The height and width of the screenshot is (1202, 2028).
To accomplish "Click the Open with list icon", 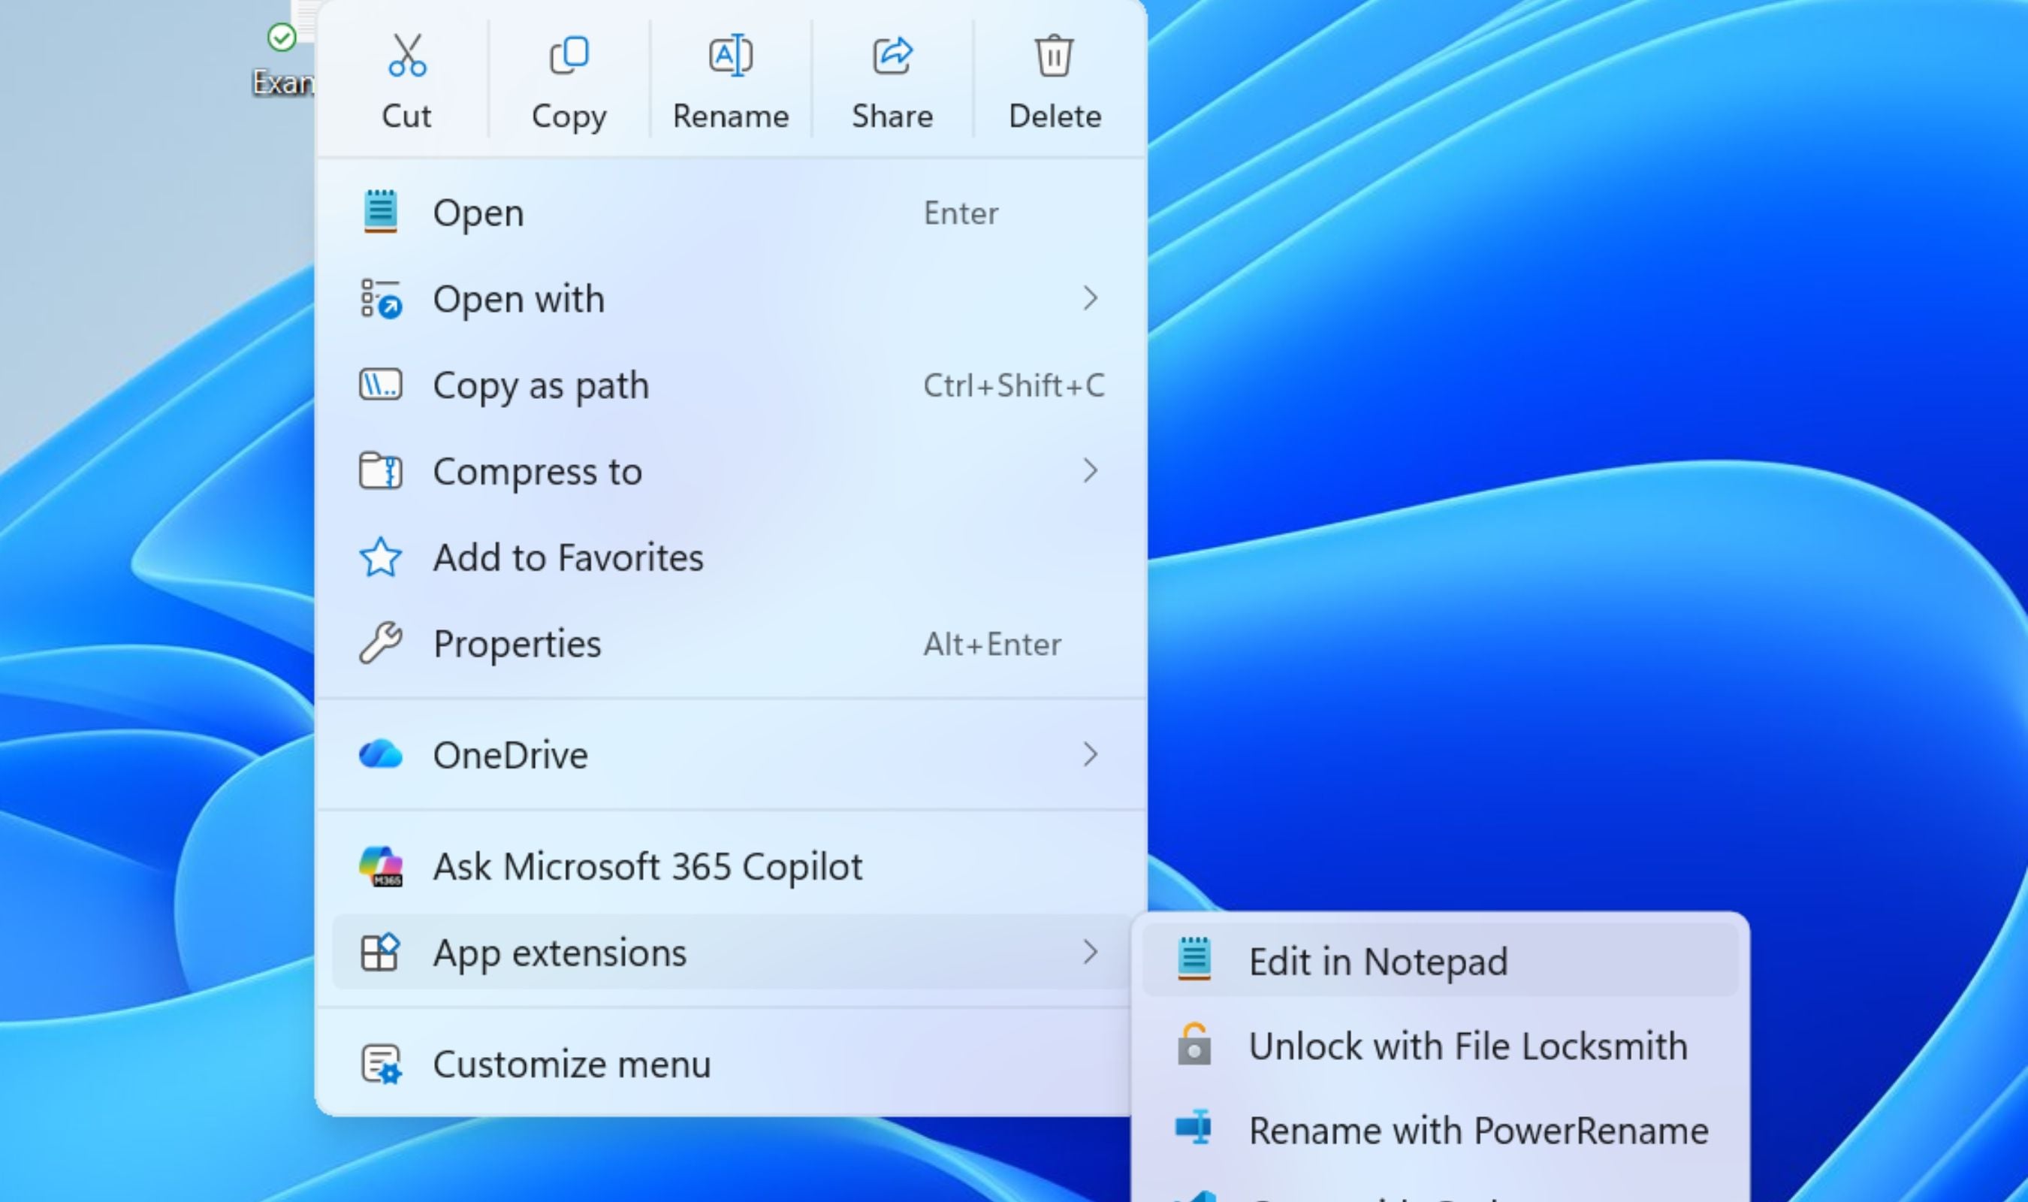I will click(x=381, y=299).
